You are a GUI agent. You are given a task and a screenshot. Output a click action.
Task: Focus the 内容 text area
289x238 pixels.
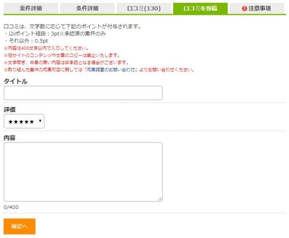pos(83,172)
